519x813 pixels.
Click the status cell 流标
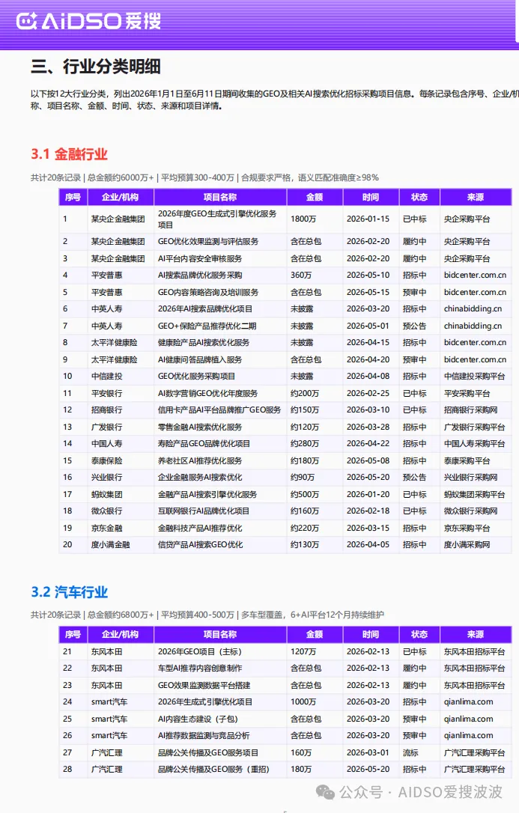tap(410, 752)
